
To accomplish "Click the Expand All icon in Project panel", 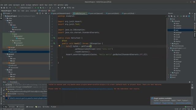I will tap(40, 13).
